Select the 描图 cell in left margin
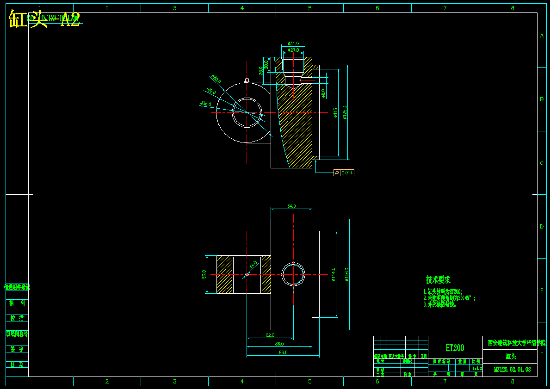The height and width of the screenshot is (389, 550). click(x=17, y=303)
